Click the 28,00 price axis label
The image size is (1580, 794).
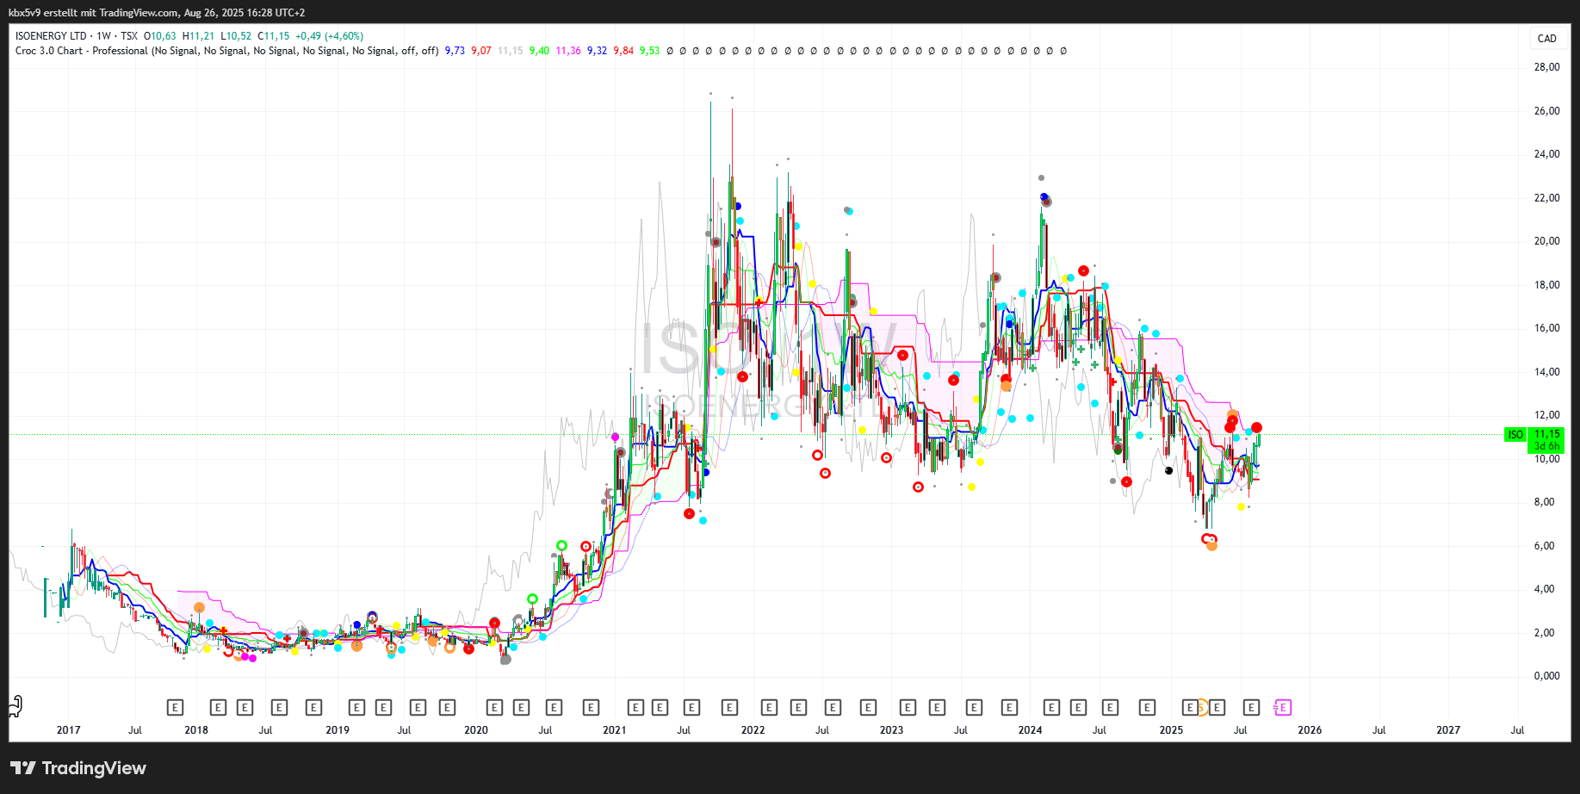1546,67
